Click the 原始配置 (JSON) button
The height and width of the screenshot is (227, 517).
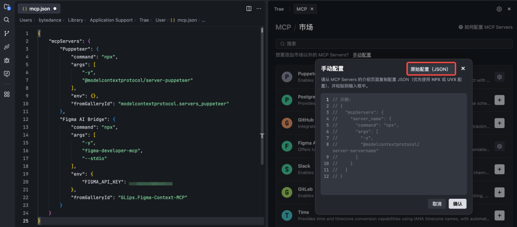[x=429, y=69]
